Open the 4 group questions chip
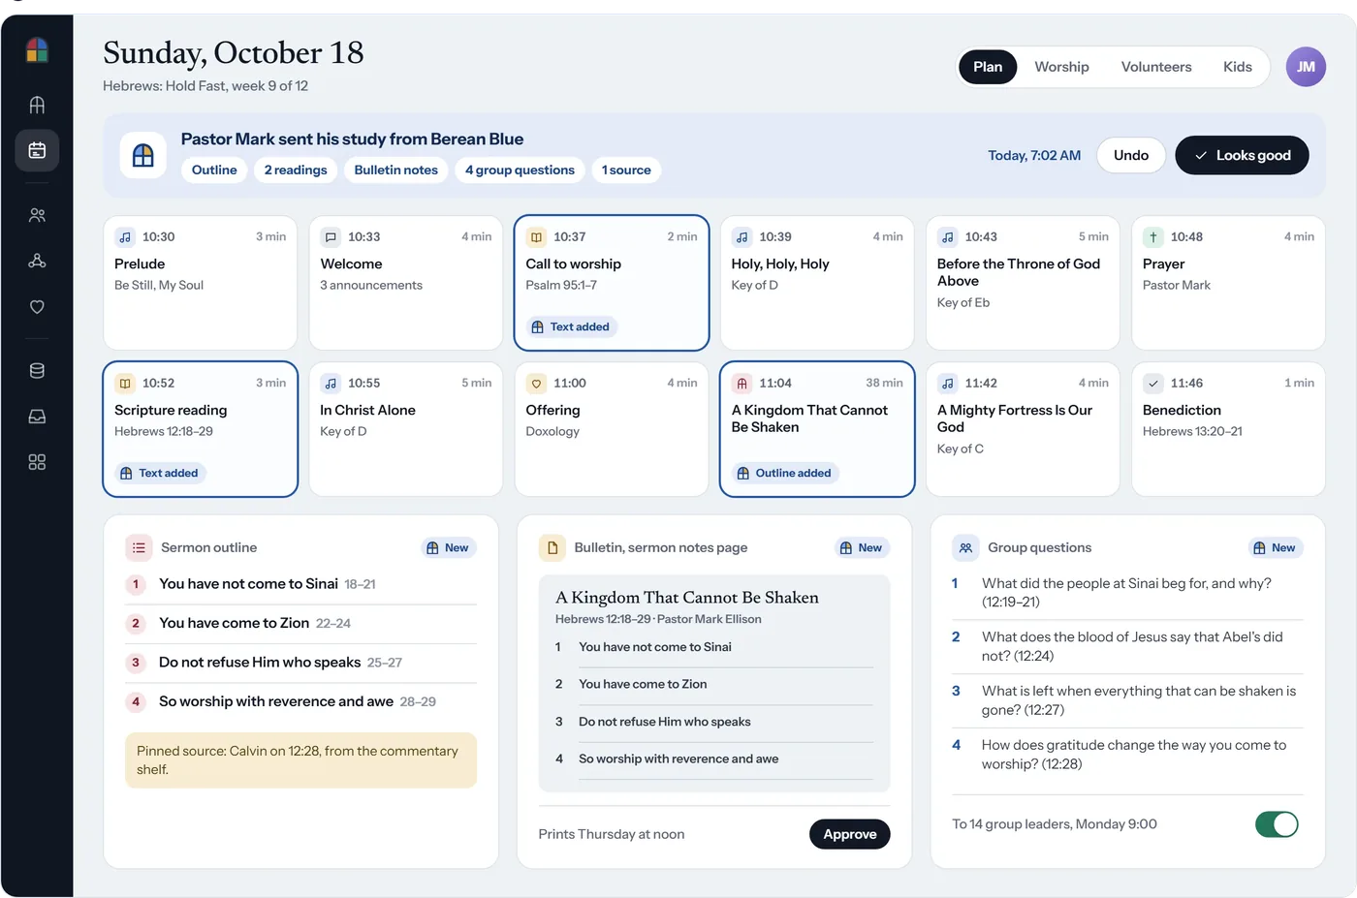The image size is (1357, 898). pyautogui.click(x=520, y=170)
